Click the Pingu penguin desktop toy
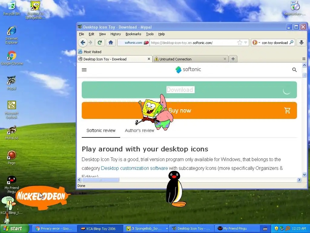The height and width of the screenshot is (233, 310). [175, 189]
